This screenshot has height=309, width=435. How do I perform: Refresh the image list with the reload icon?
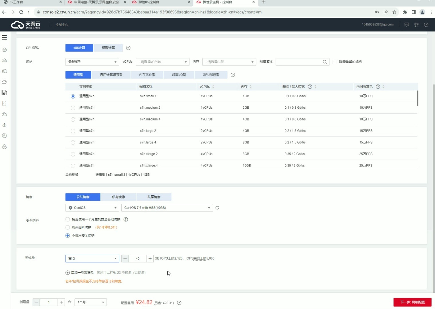217,208
